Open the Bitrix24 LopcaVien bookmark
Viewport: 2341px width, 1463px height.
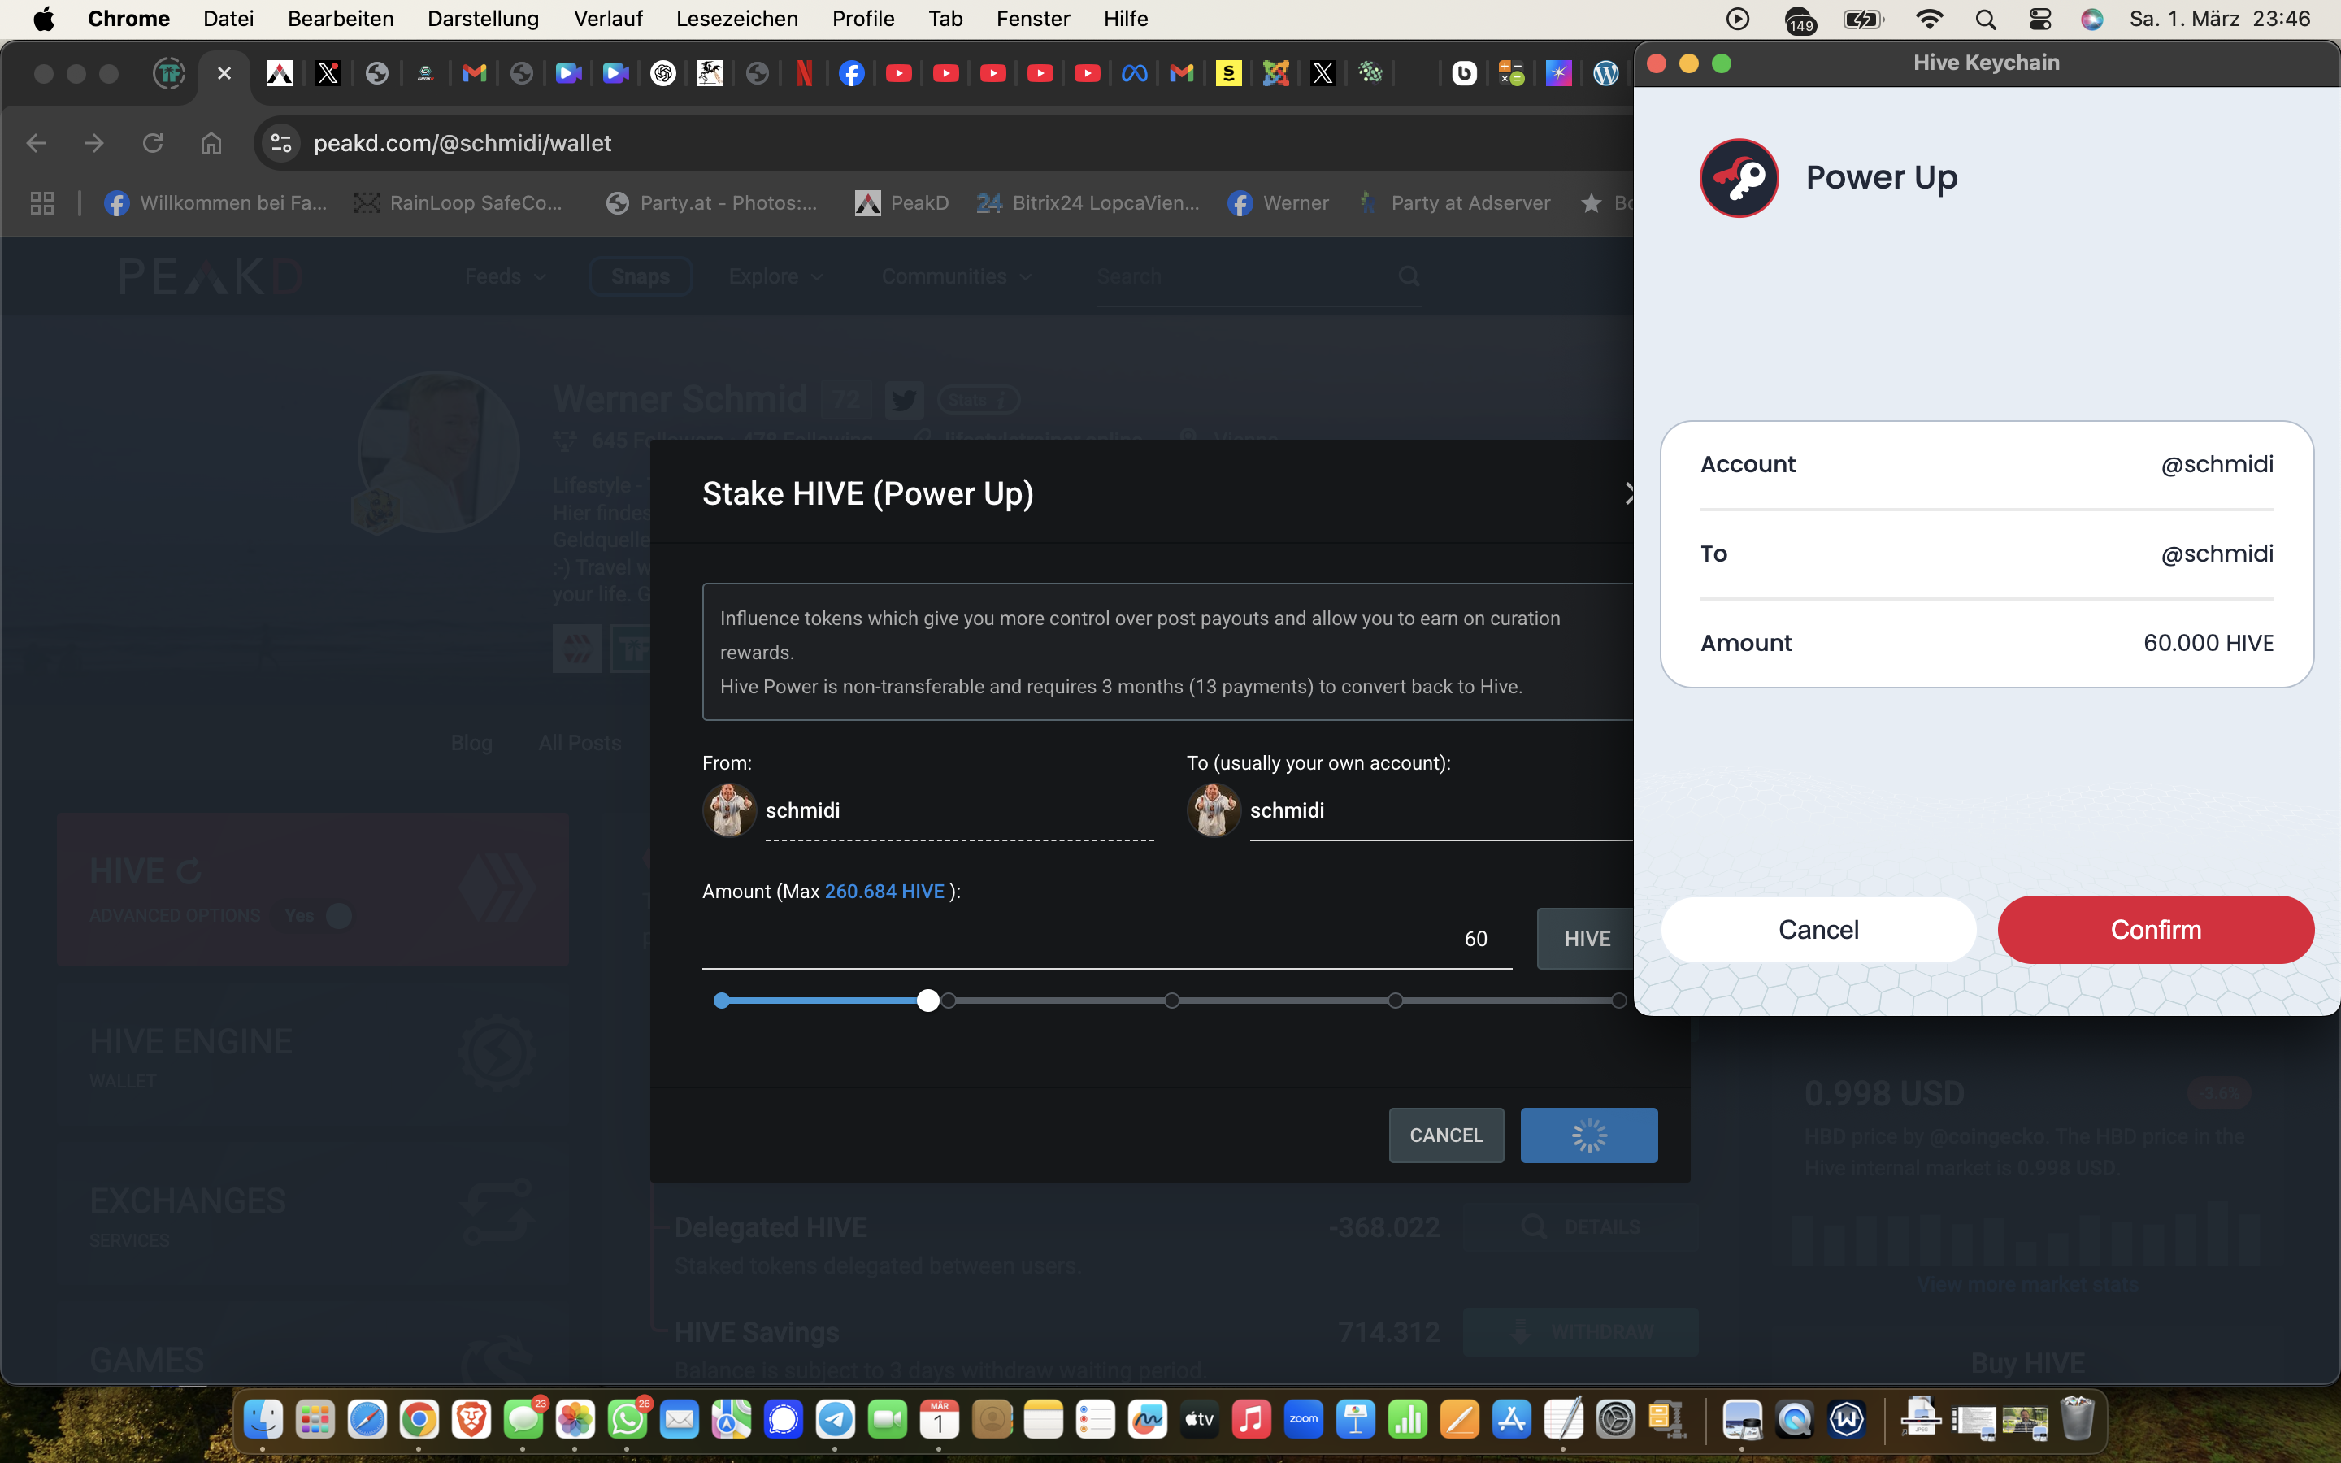pyautogui.click(x=1088, y=202)
